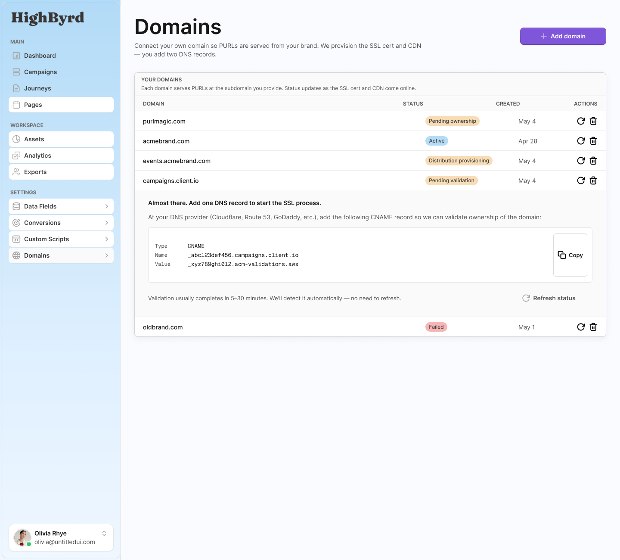Image resolution: width=620 pixels, height=560 pixels.
Task: Click the Exports users icon
Action: coord(16,172)
